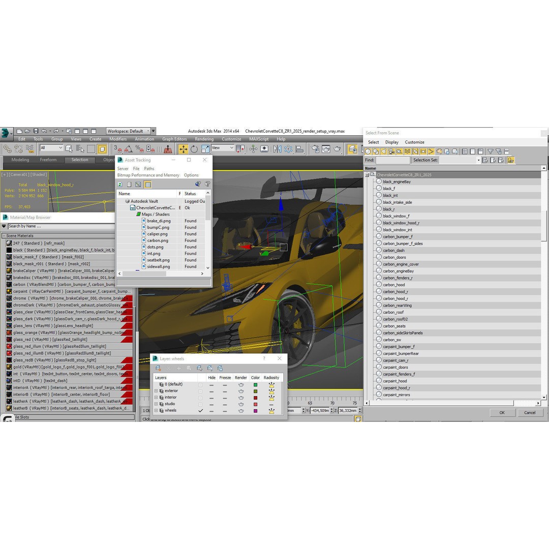Toggle render teapot for interior layer

point(241,398)
